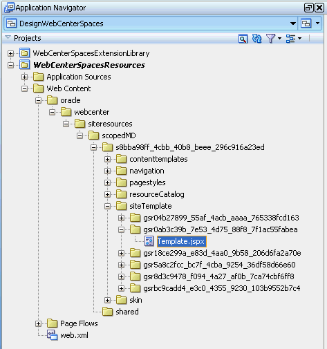Collapse the Projects panel triangle

8,37
